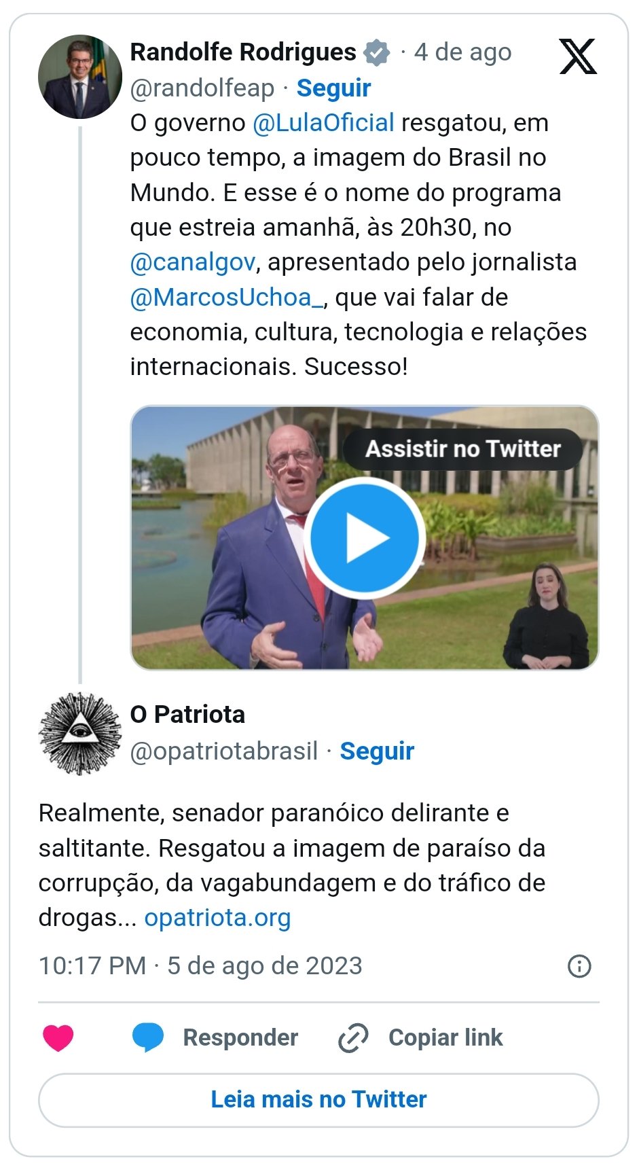639x1174 pixels.
Task: Open the @MarcosUchoa_ mention
Action: point(227,297)
